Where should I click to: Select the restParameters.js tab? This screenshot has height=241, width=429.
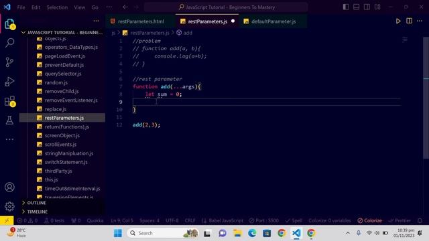(207, 21)
